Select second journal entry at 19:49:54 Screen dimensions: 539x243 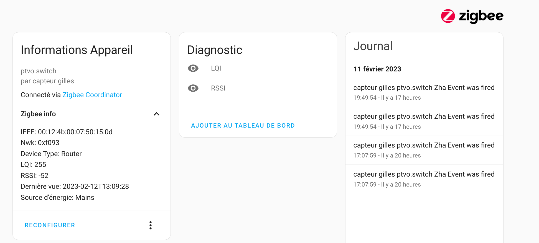424,121
